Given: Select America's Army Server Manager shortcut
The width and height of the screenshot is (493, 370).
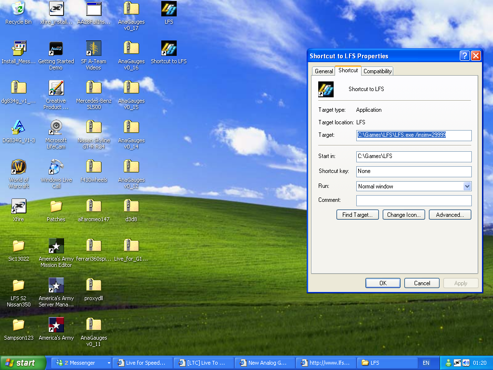Looking at the screenshot, I should tap(56, 292).
